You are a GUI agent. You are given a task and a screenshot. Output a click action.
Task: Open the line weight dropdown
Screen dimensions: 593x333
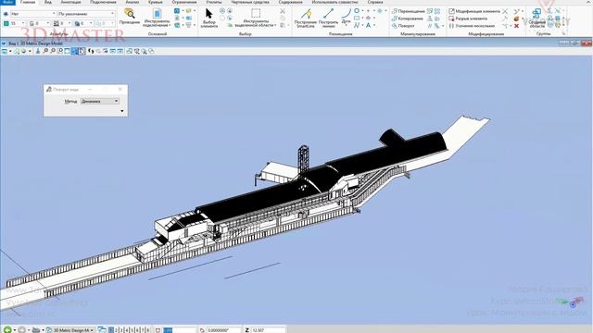pyautogui.click(x=62, y=23)
